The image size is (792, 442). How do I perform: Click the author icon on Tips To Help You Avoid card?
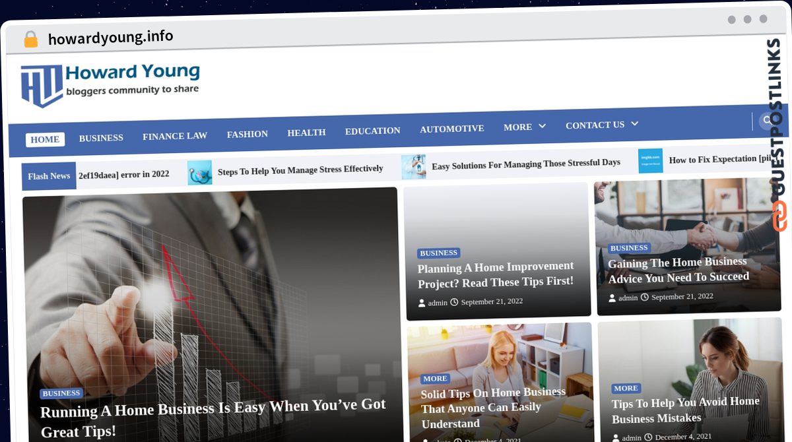click(616, 437)
